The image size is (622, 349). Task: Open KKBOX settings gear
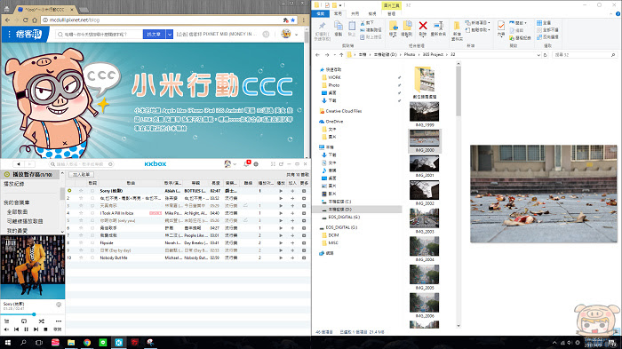256,163
